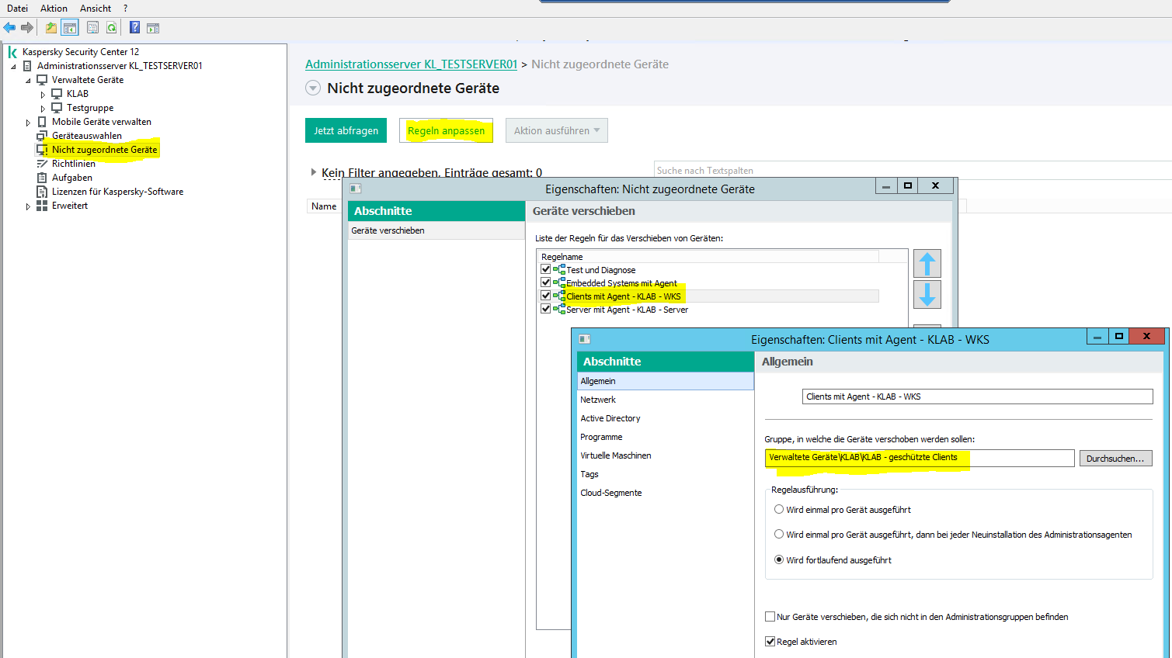
Task: Select 'Wird einmal pro Gerät ausgeführt' radio option
Action: pyautogui.click(x=779, y=510)
